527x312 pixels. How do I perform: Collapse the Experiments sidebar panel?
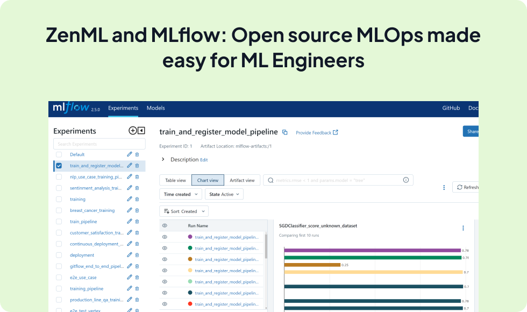tap(141, 130)
